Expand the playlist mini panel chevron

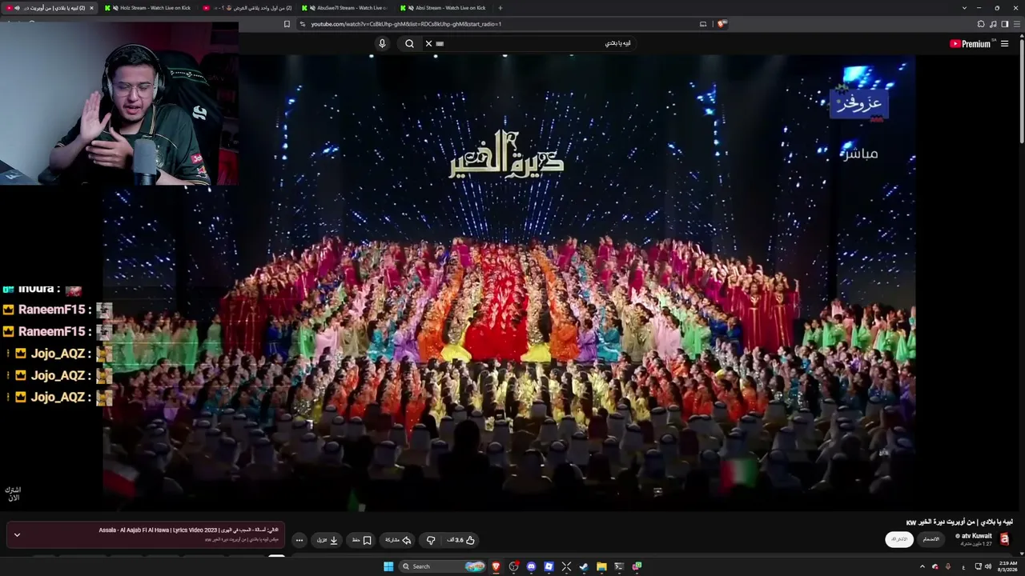click(x=17, y=535)
